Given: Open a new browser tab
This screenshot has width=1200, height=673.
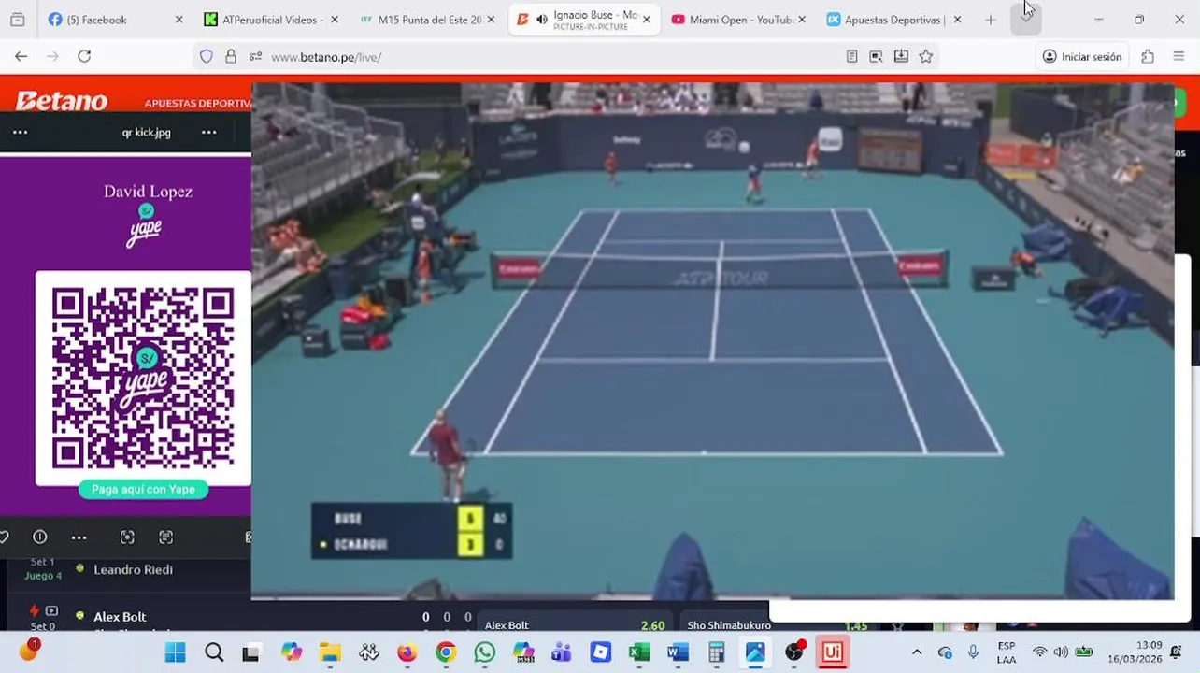Looking at the screenshot, I should coord(991,20).
